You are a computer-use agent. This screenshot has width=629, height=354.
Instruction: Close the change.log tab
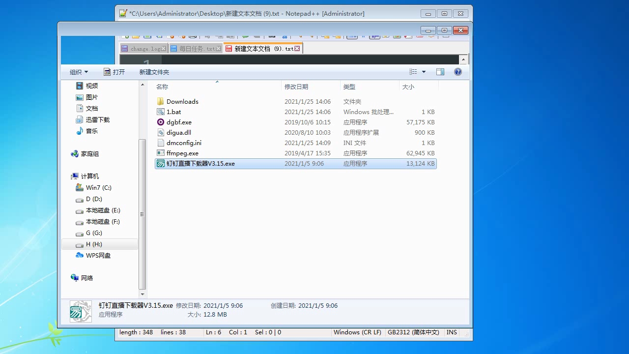click(x=164, y=49)
